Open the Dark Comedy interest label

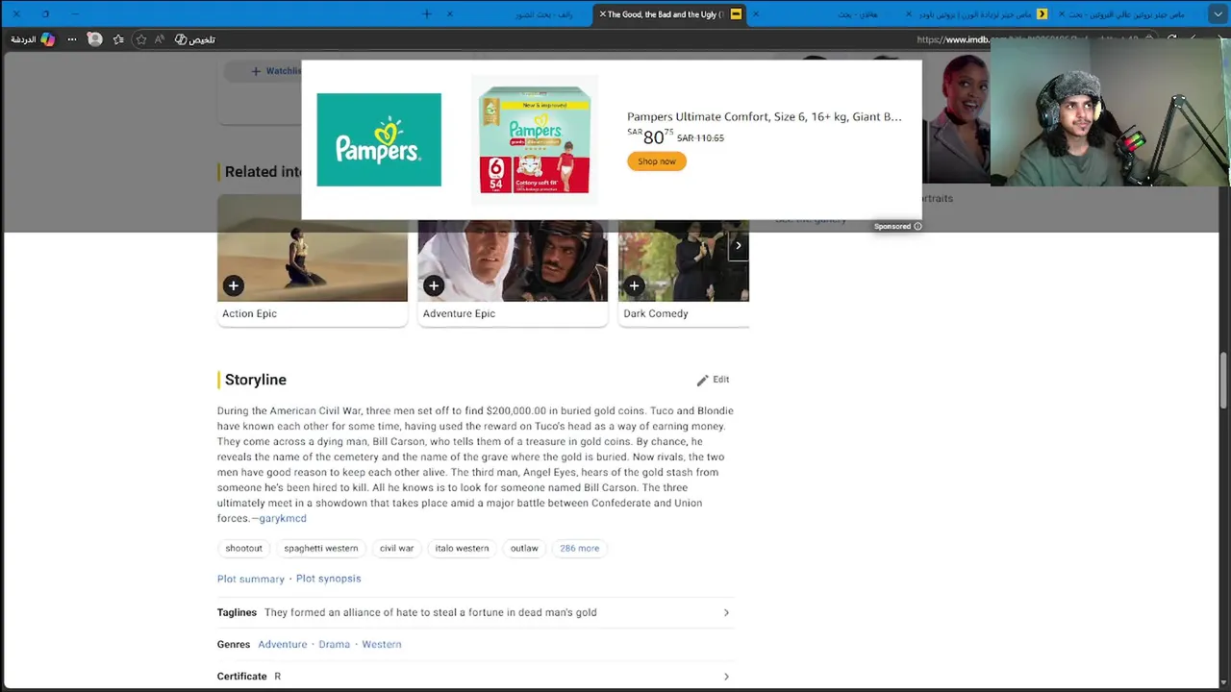pyautogui.click(x=656, y=313)
